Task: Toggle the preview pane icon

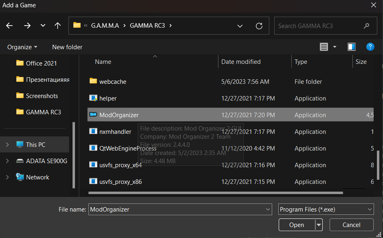Action: (351, 47)
